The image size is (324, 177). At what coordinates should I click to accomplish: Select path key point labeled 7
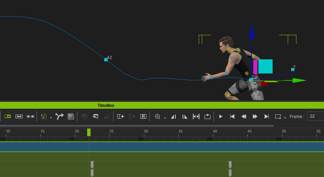point(293,70)
